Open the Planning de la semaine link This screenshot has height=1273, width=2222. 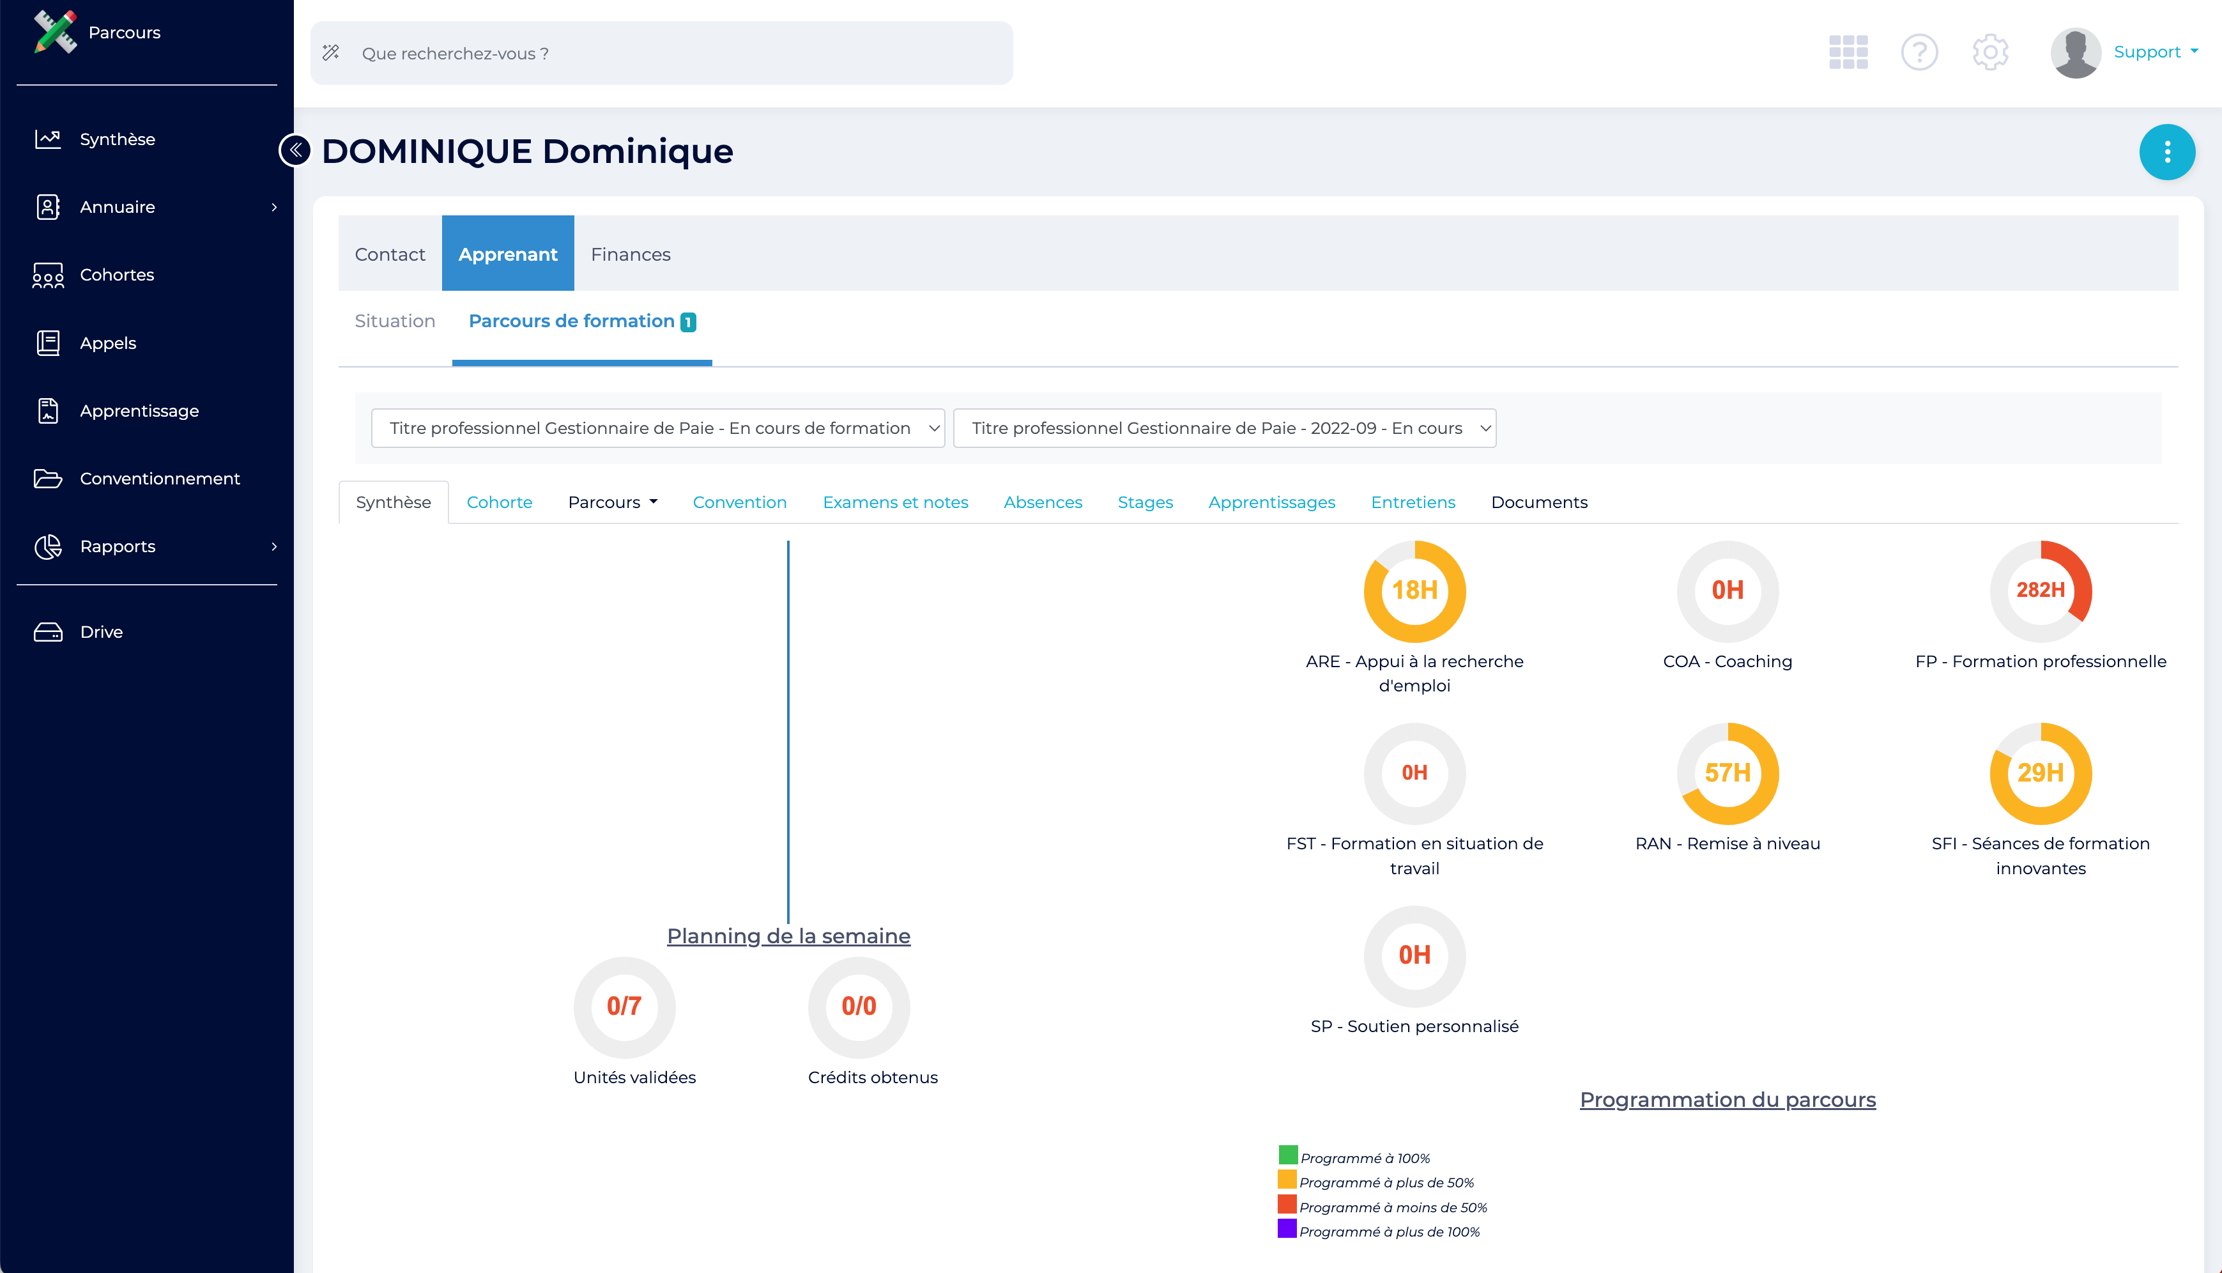788,936
